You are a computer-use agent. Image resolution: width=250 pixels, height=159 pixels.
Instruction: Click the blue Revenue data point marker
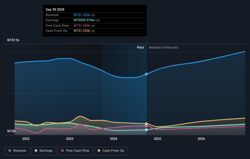pyautogui.click(x=146, y=74)
